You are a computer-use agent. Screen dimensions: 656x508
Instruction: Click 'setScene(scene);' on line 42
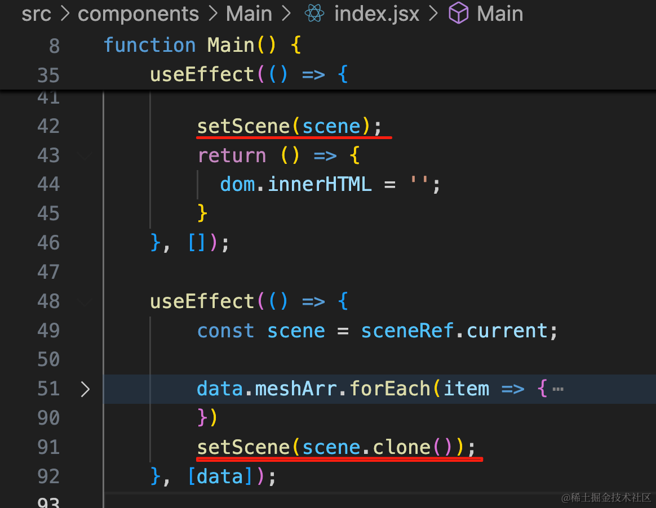tap(290, 126)
